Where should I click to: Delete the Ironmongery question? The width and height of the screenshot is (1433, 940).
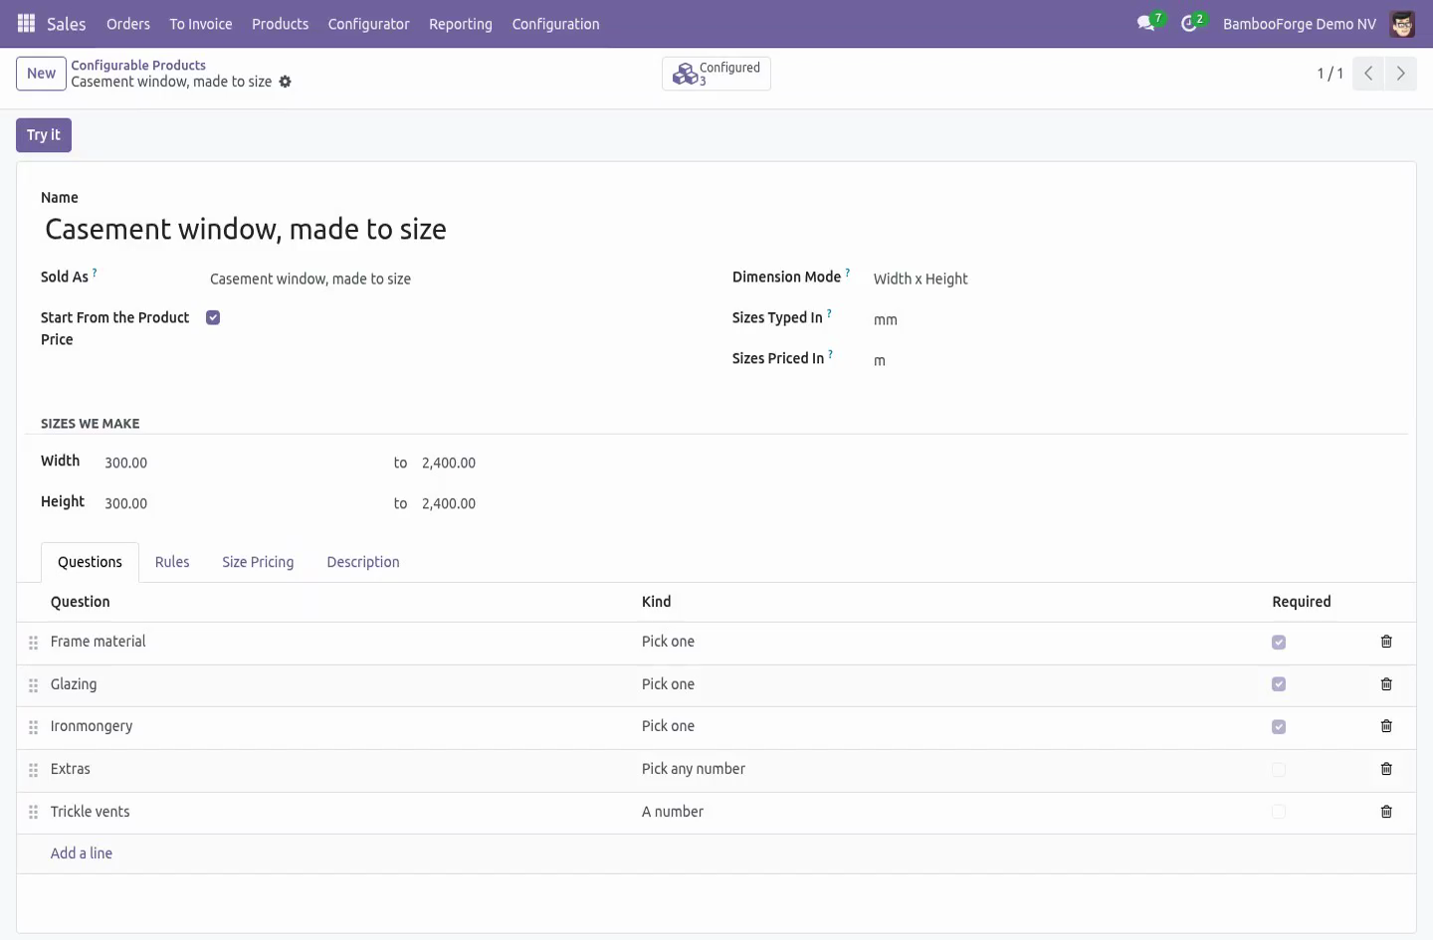pos(1386,726)
